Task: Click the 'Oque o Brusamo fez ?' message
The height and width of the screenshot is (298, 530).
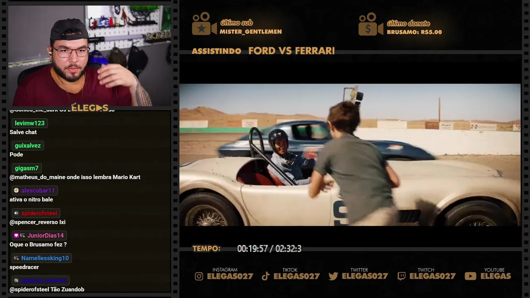Action: tap(38, 245)
